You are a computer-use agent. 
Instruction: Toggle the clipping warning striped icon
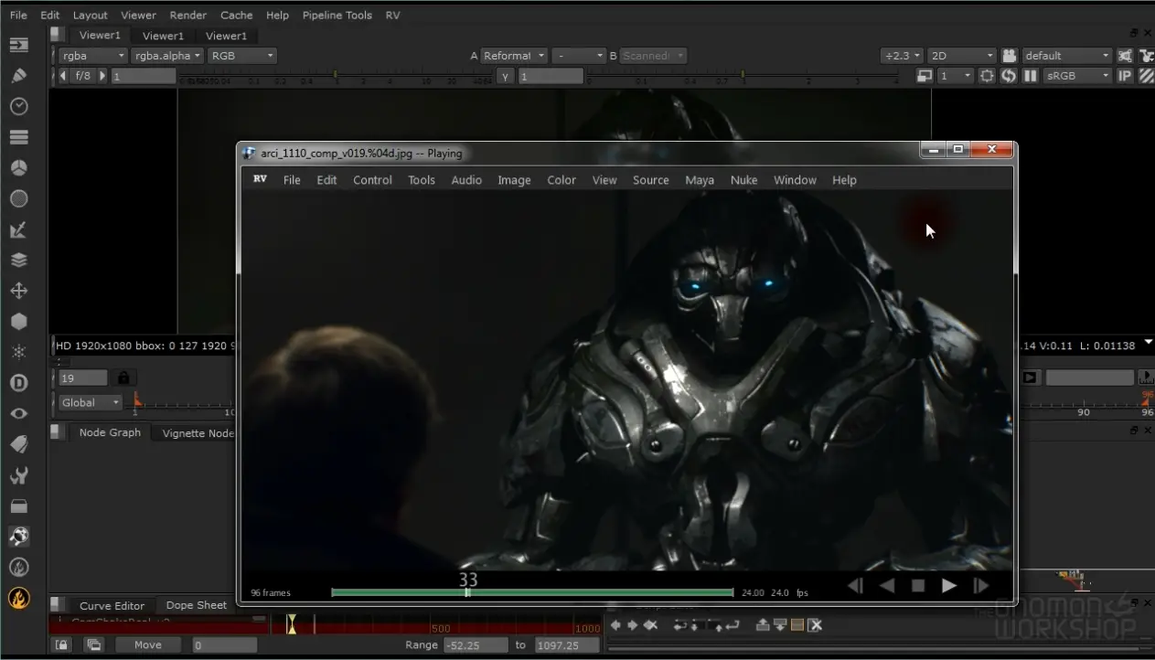coord(1146,76)
